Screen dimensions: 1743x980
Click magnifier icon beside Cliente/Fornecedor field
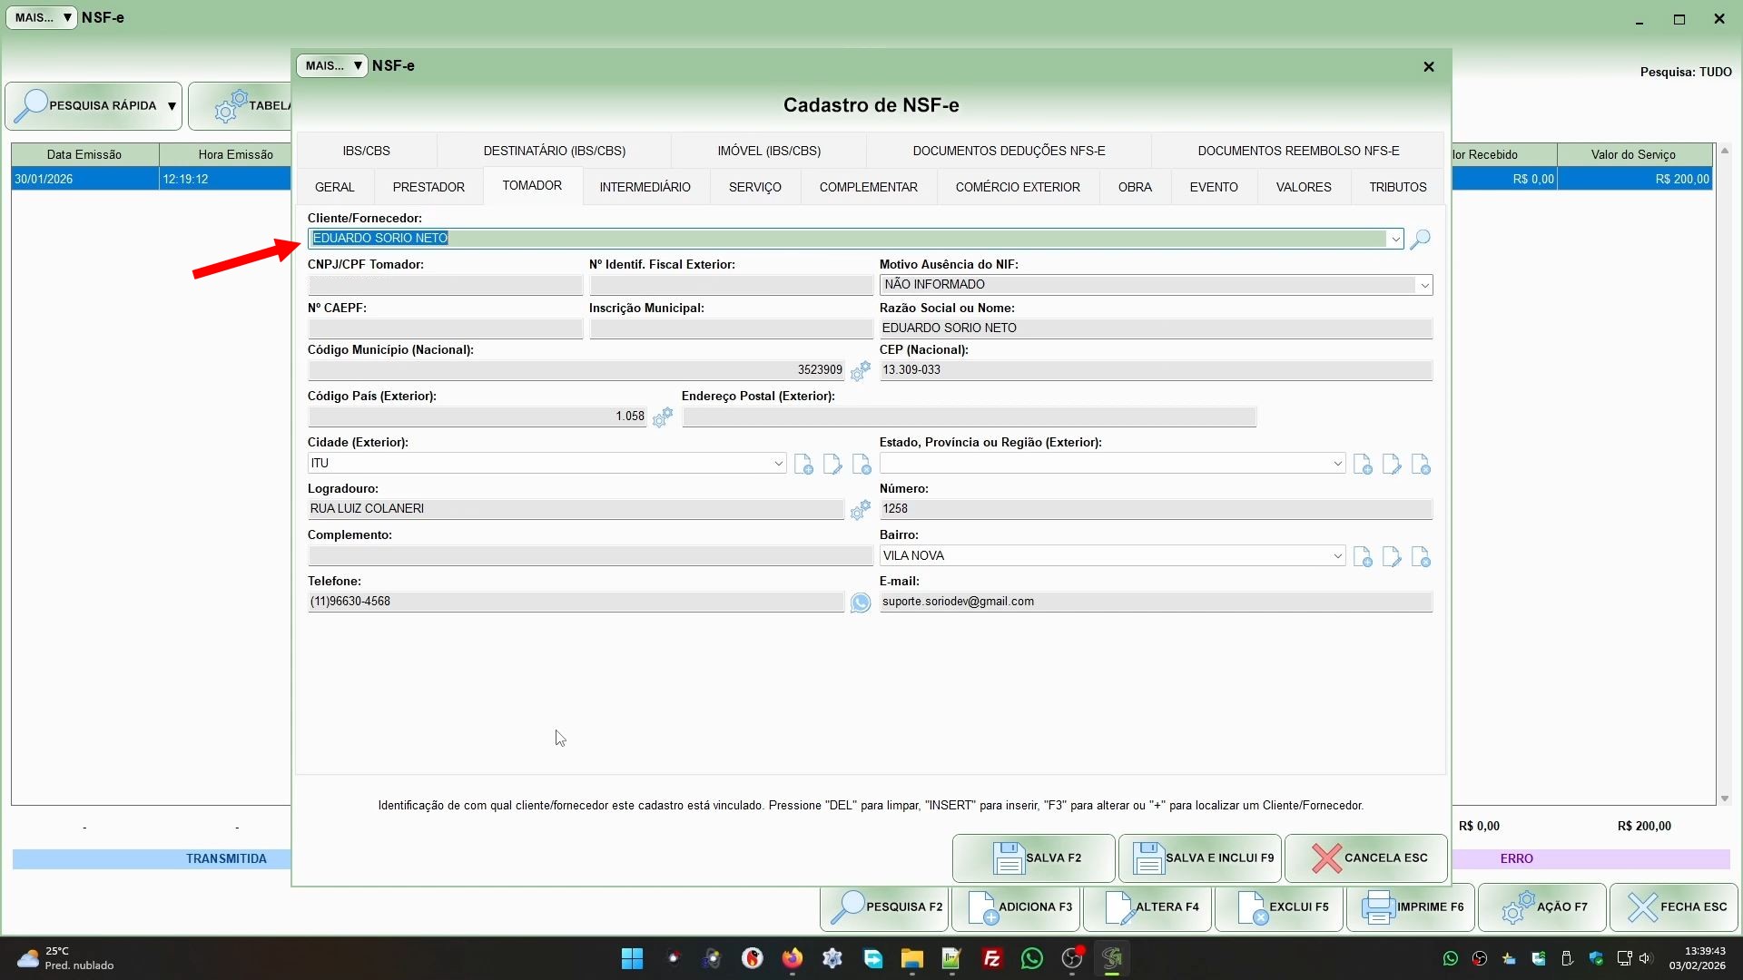1421,239
